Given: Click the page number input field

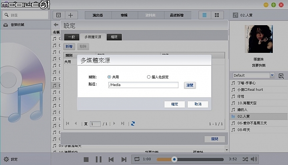Looking at the screenshot, I should click(95, 124).
